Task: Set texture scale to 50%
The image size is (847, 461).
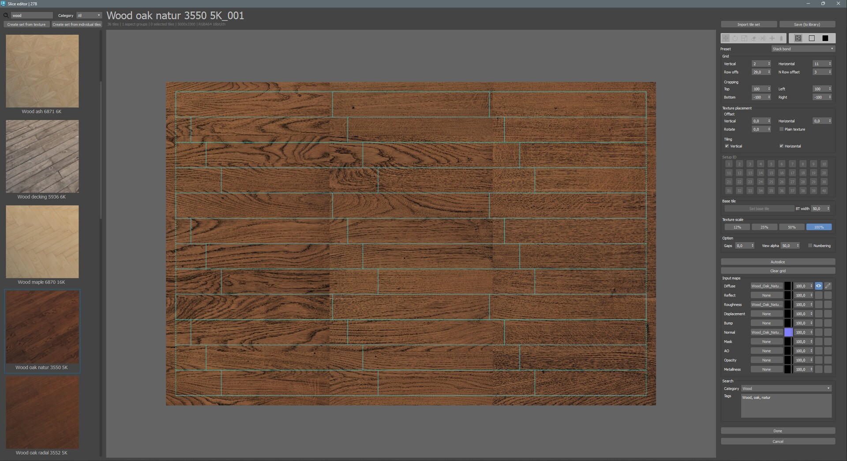Action: [791, 227]
